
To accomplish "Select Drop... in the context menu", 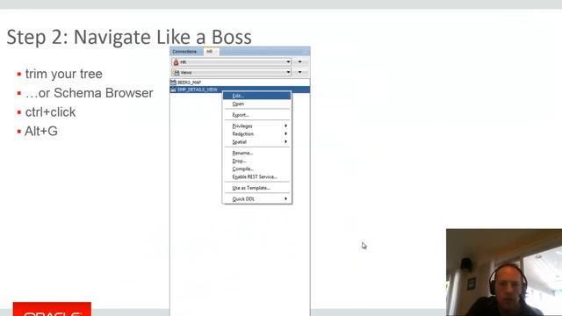I will [x=256, y=161].
